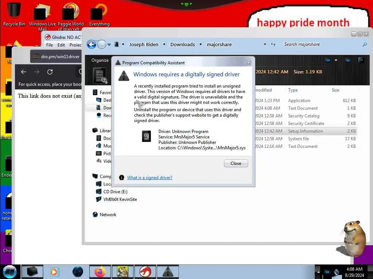Sort by the Size column header
Image resolution: width=373 pixels, height=279 pixels.
click(335, 90)
